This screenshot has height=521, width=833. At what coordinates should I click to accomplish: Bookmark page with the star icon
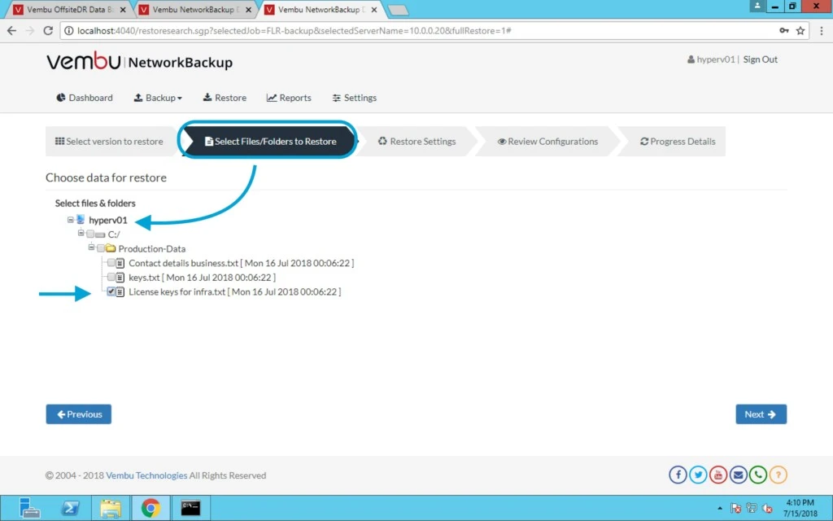coord(800,31)
